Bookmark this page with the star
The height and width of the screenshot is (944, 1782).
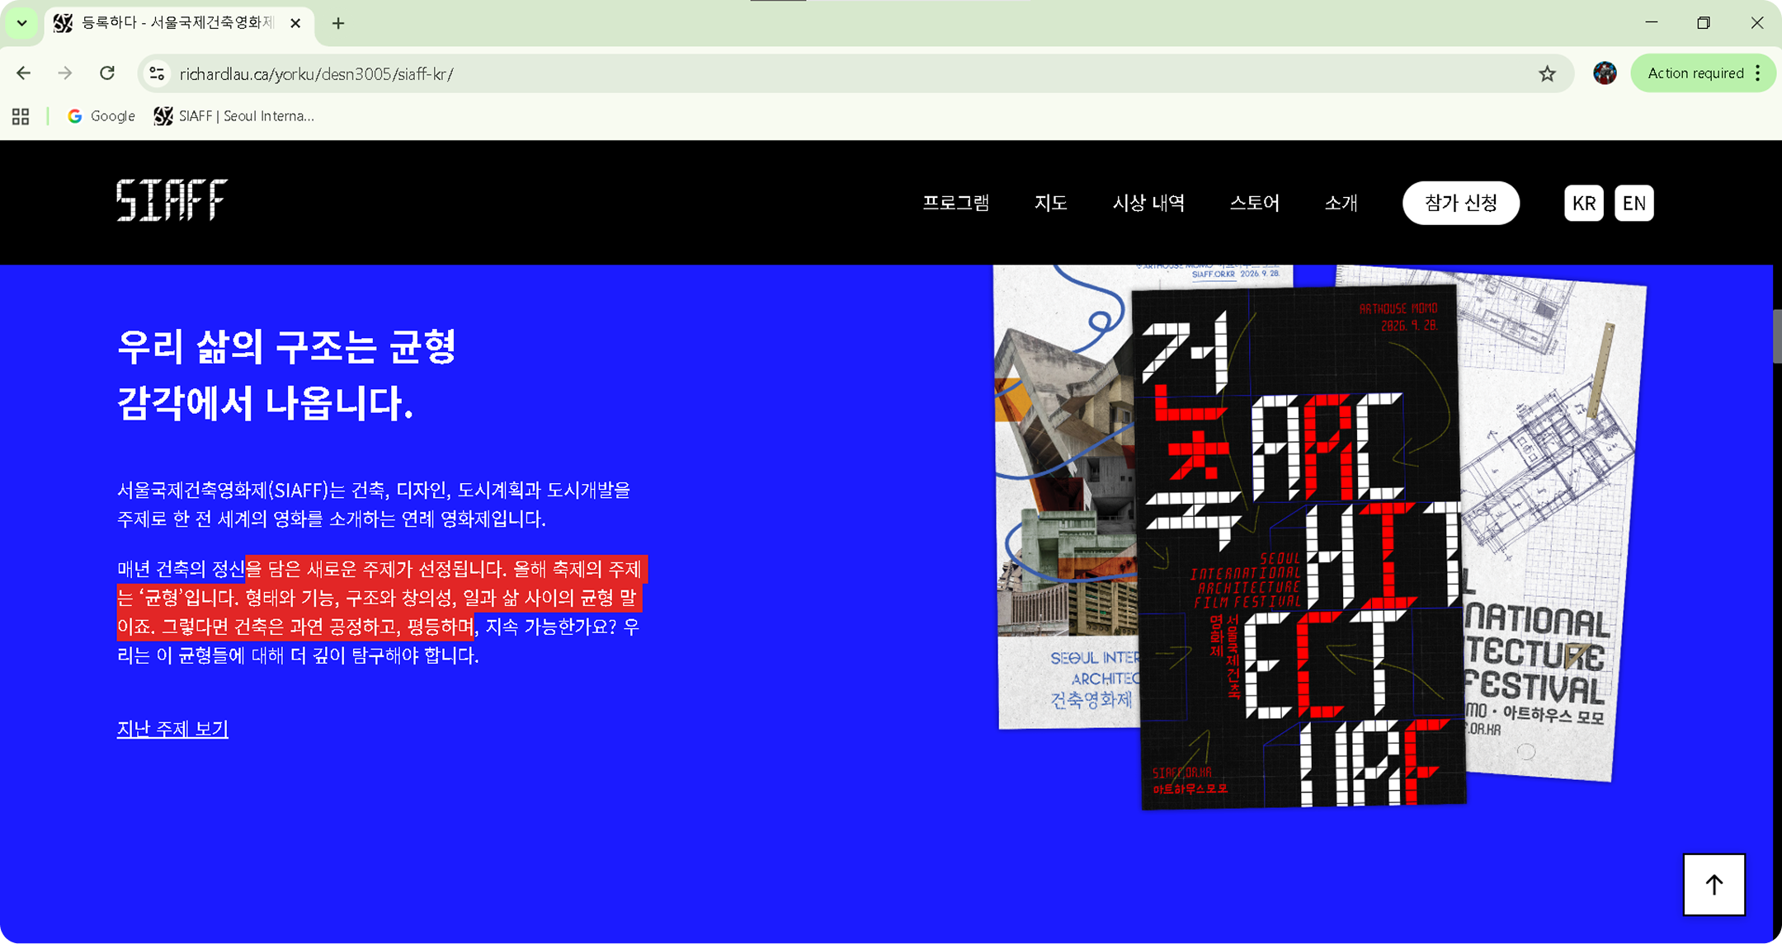[1547, 73]
